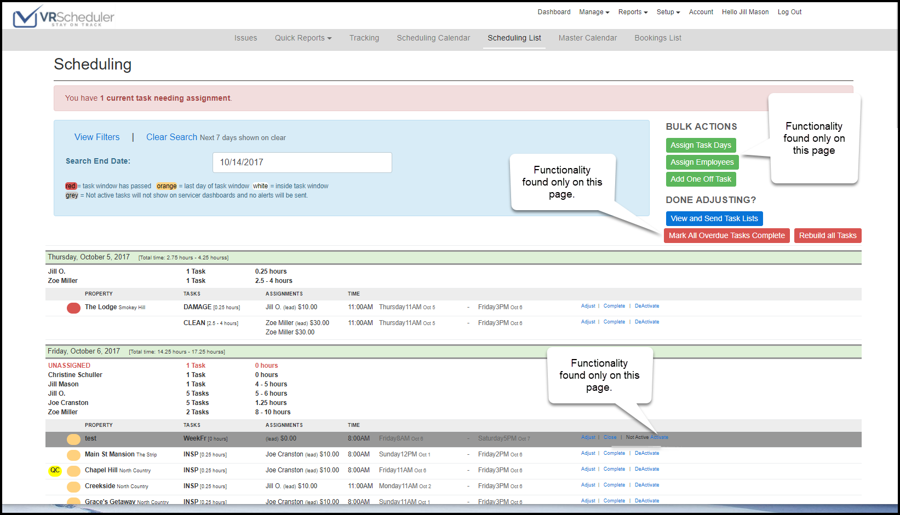
Task: Click the orange status dot for test property
Action: point(73,439)
